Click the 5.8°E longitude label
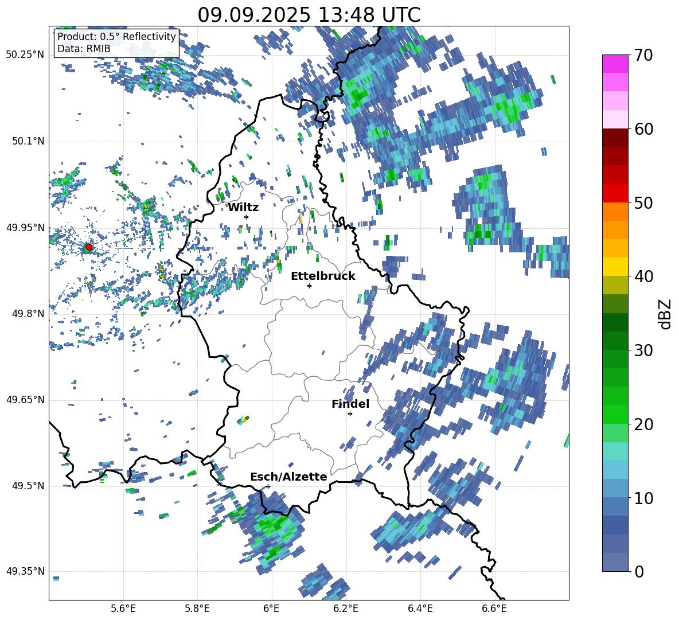 (x=197, y=609)
